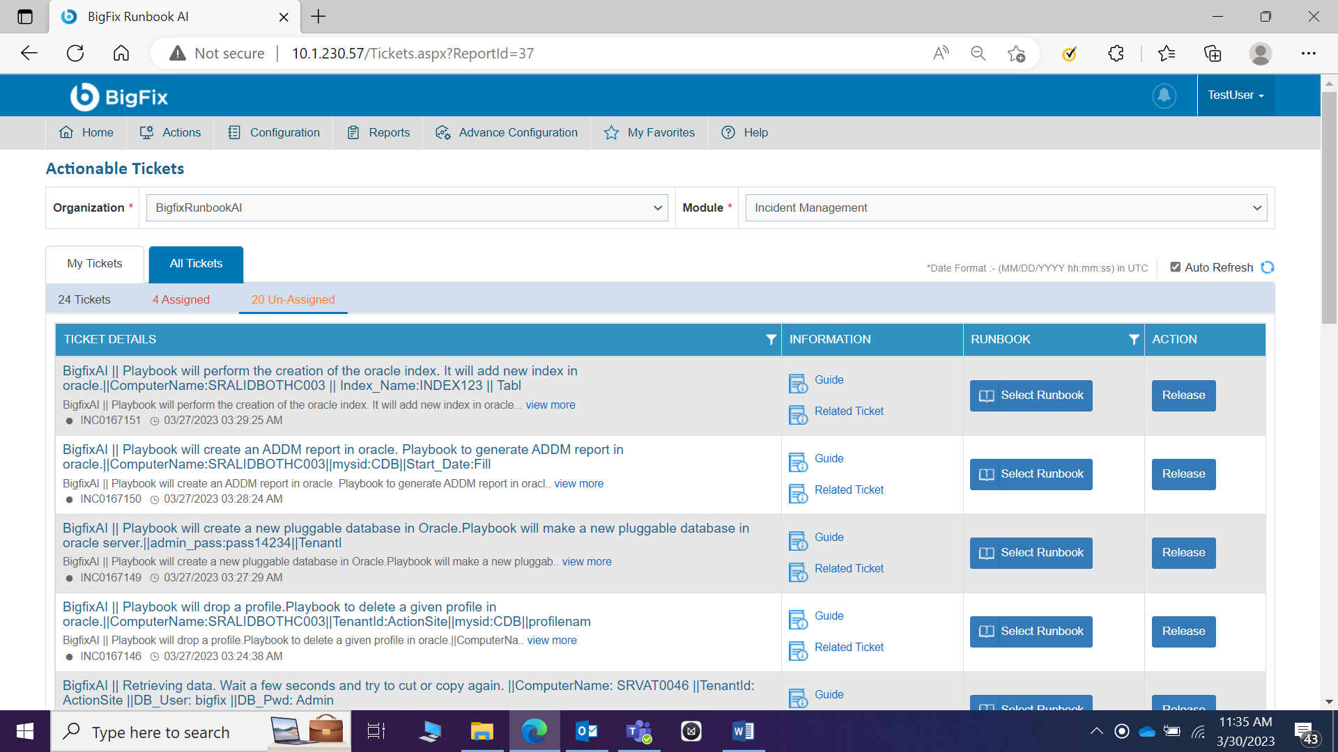
Task: Click the Auto Refresh spinner icon
Action: [1267, 267]
